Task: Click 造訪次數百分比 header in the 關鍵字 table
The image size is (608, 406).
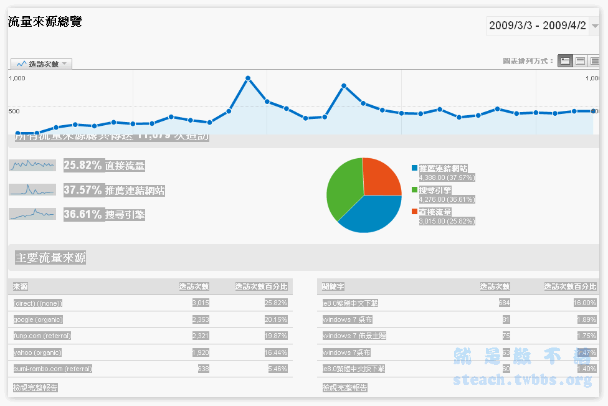Action: pyautogui.click(x=570, y=286)
